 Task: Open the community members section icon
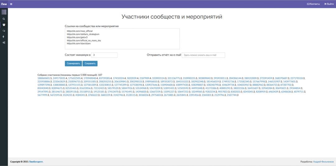coord(4,25)
